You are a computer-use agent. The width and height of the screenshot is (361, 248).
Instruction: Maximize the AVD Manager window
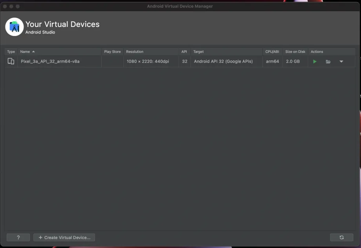[x=18, y=6]
